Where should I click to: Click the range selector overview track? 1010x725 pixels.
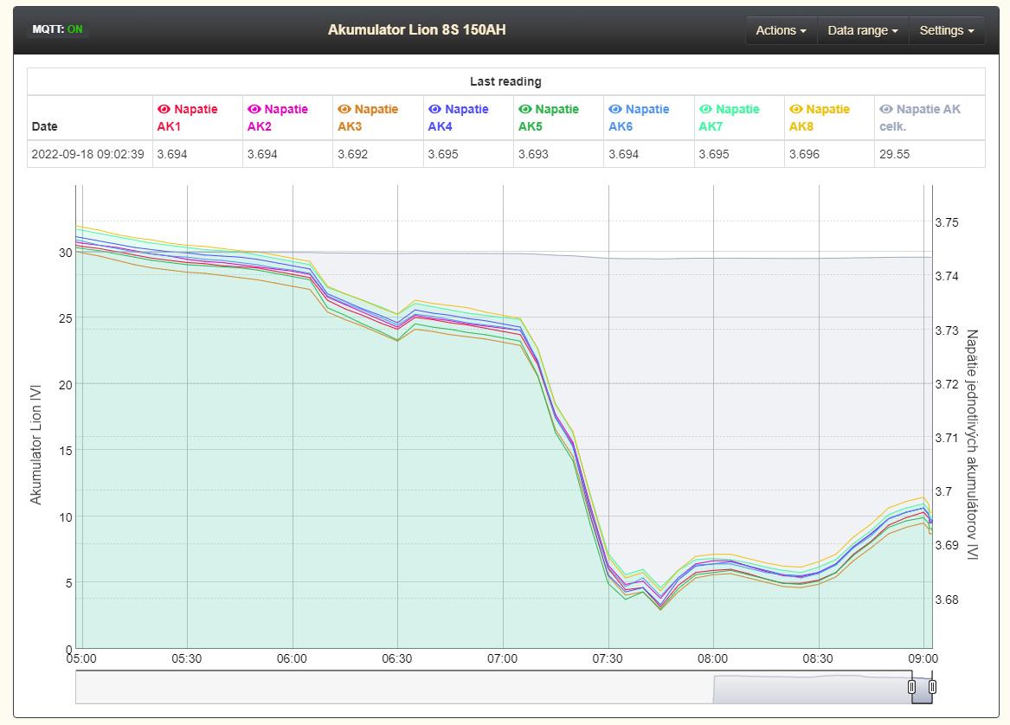pos(389,687)
